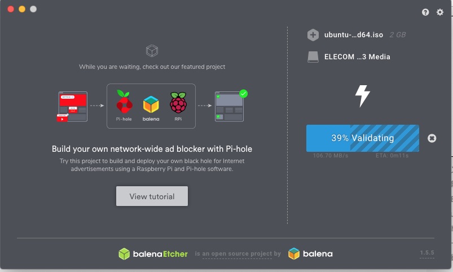The height and width of the screenshot is (272, 453).
Task: Click the version number 1.5.5
Action: coord(427,253)
